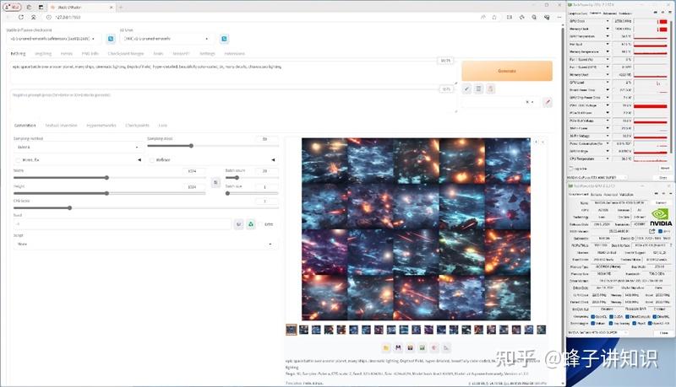The width and height of the screenshot is (676, 387).
Task: Send image to inpaint palette icon
Action: (434, 347)
